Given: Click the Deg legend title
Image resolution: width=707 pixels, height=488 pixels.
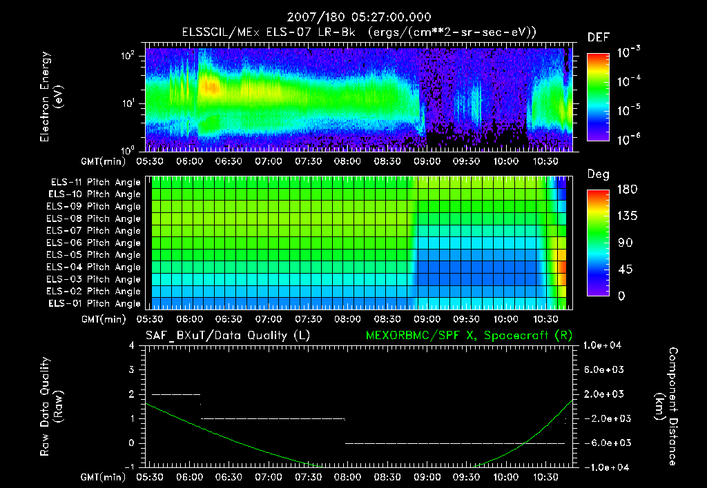Looking at the screenshot, I should click(599, 174).
